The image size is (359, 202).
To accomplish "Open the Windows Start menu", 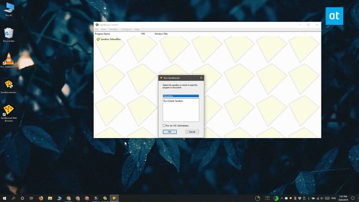I will 4,198.
